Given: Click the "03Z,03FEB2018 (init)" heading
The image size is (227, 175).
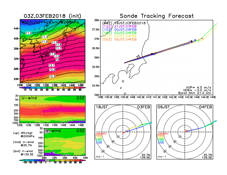Looking at the screenshot, I should pyautogui.click(x=52, y=16).
